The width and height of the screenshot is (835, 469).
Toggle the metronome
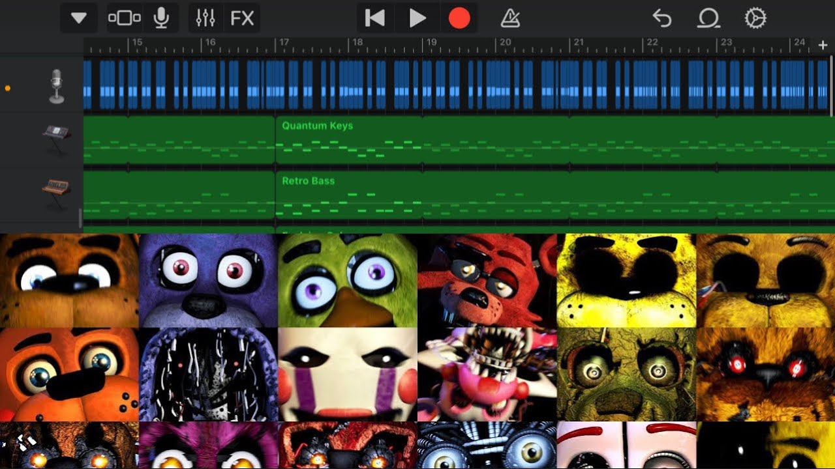510,19
